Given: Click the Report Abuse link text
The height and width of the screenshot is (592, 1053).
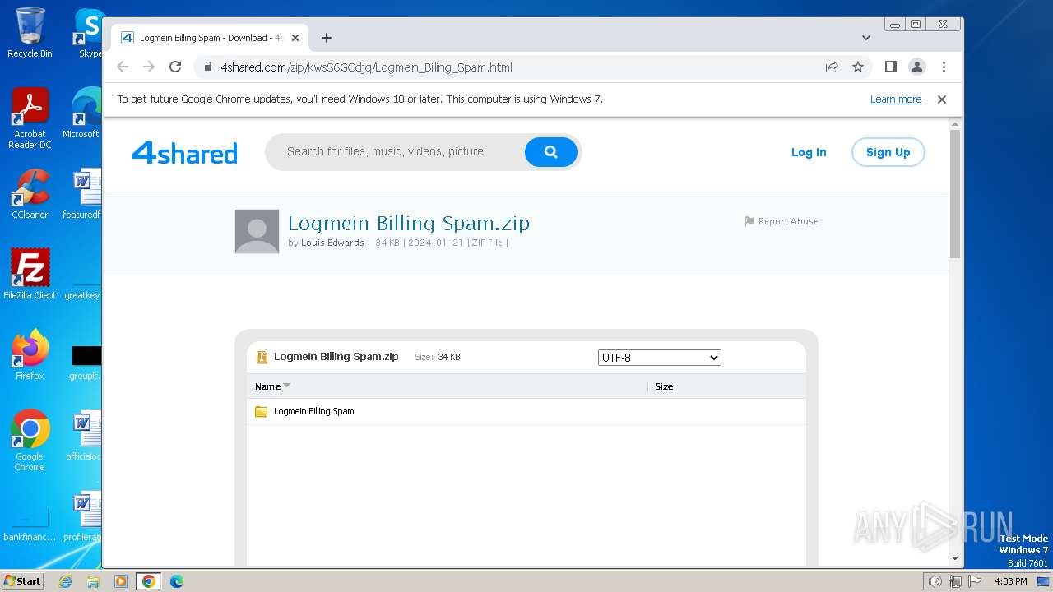Looking at the screenshot, I should tap(788, 221).
